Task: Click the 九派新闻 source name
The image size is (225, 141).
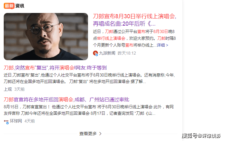Action: (107, 53)
